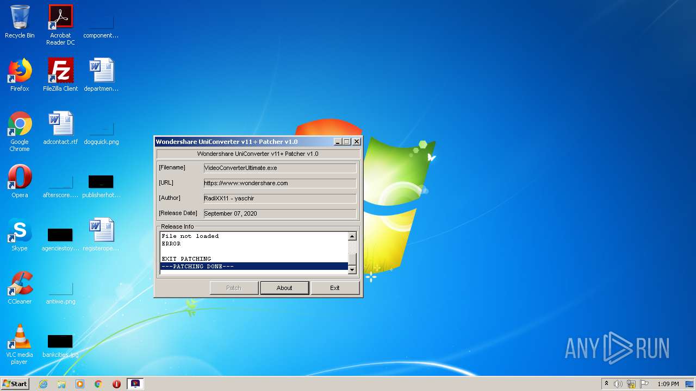
Task: Select the component... desktop file
Action: pos(101,25)
